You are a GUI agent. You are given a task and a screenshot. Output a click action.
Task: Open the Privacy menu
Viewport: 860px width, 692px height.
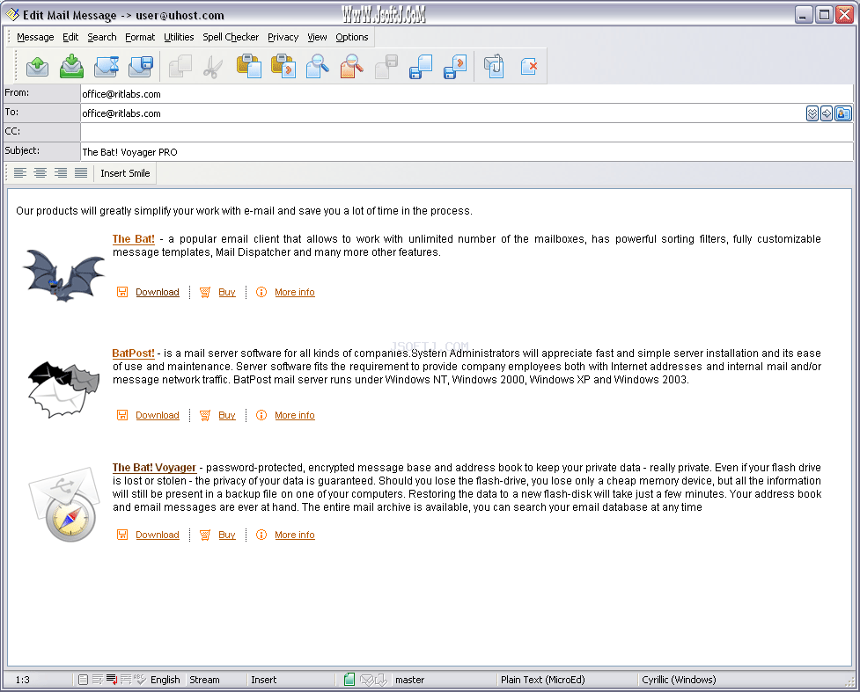click(x=283, y=37)
